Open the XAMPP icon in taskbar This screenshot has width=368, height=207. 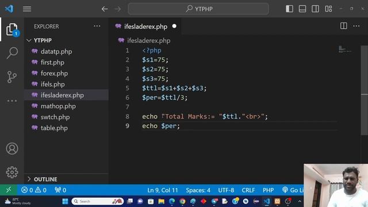click(277, 201)
